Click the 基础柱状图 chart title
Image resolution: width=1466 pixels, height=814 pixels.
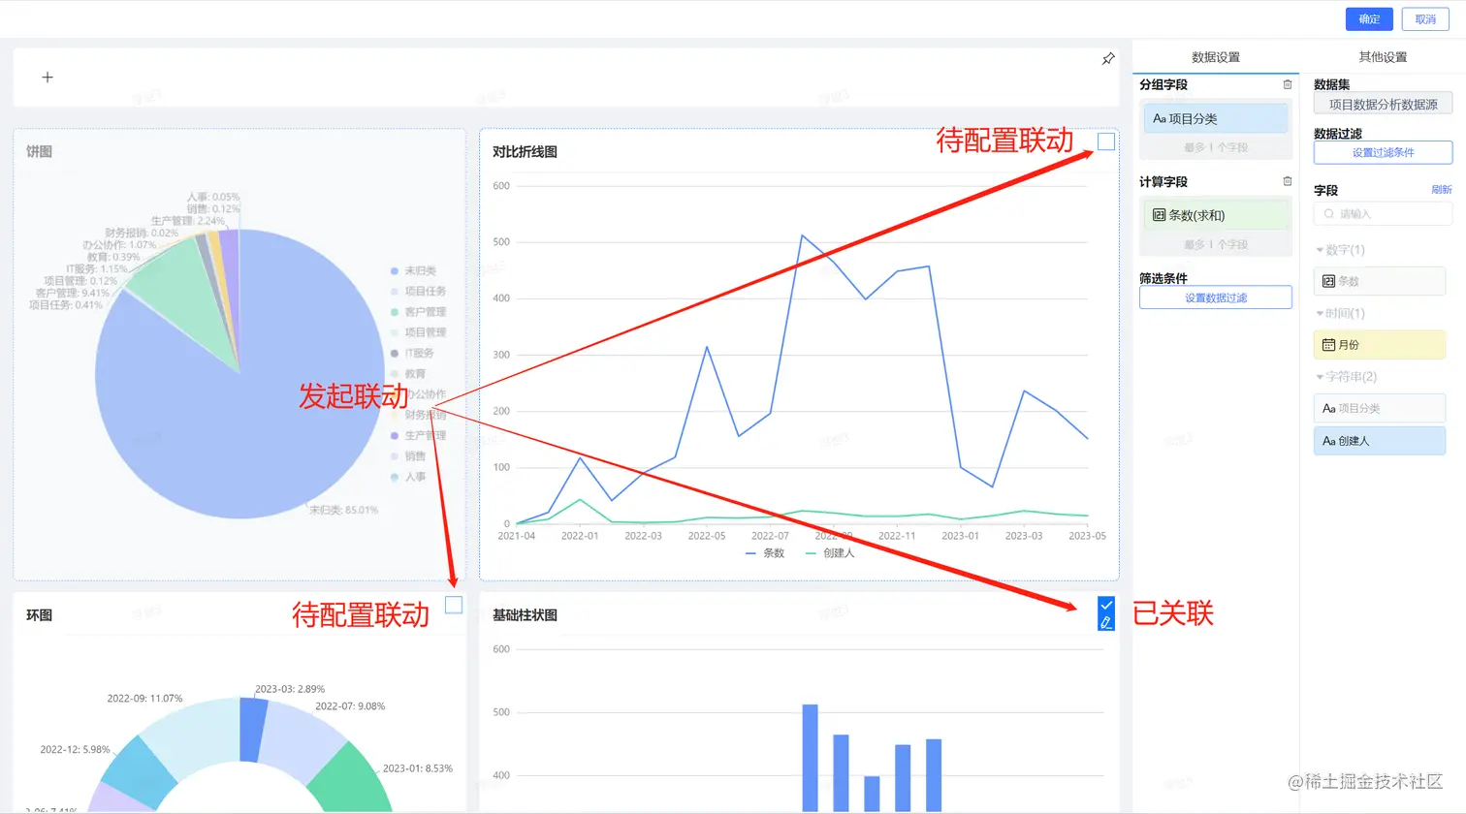point(525,614)
